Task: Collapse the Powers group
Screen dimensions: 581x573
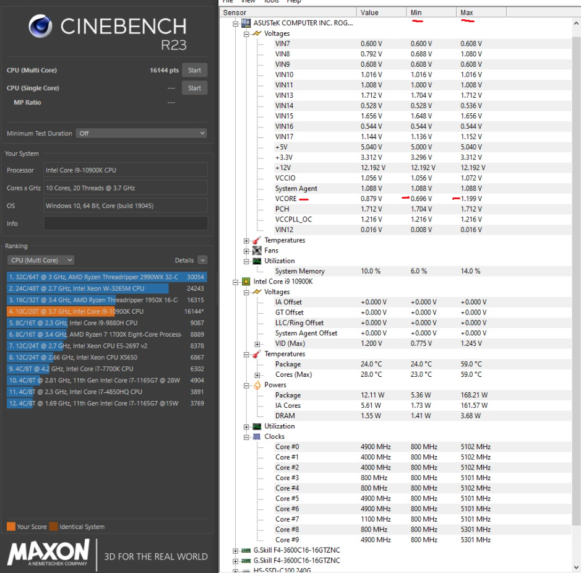Action: (x=246, y=386)
